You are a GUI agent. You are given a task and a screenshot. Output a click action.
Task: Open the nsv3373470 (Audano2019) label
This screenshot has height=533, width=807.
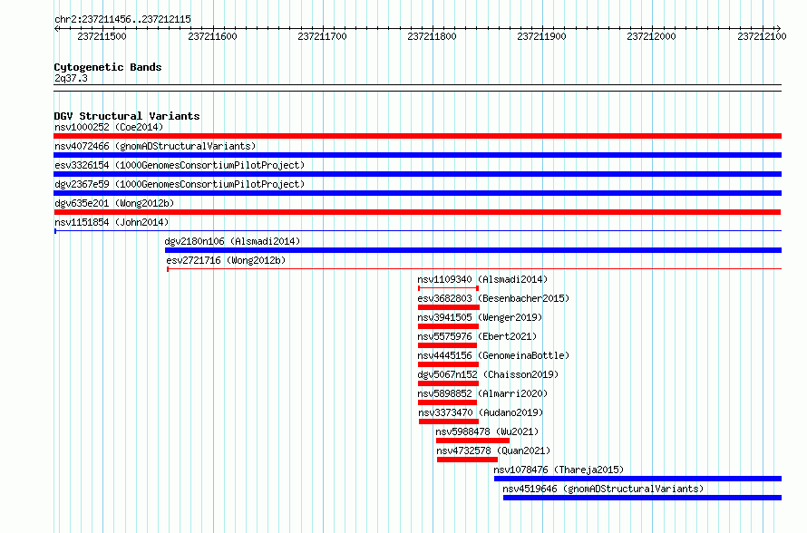point(481,412)
